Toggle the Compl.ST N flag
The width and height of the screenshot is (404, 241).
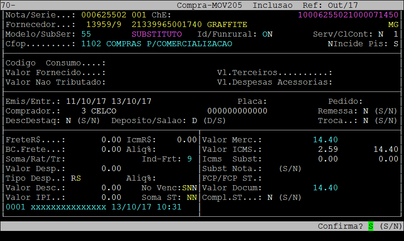(x=270, y=198)
